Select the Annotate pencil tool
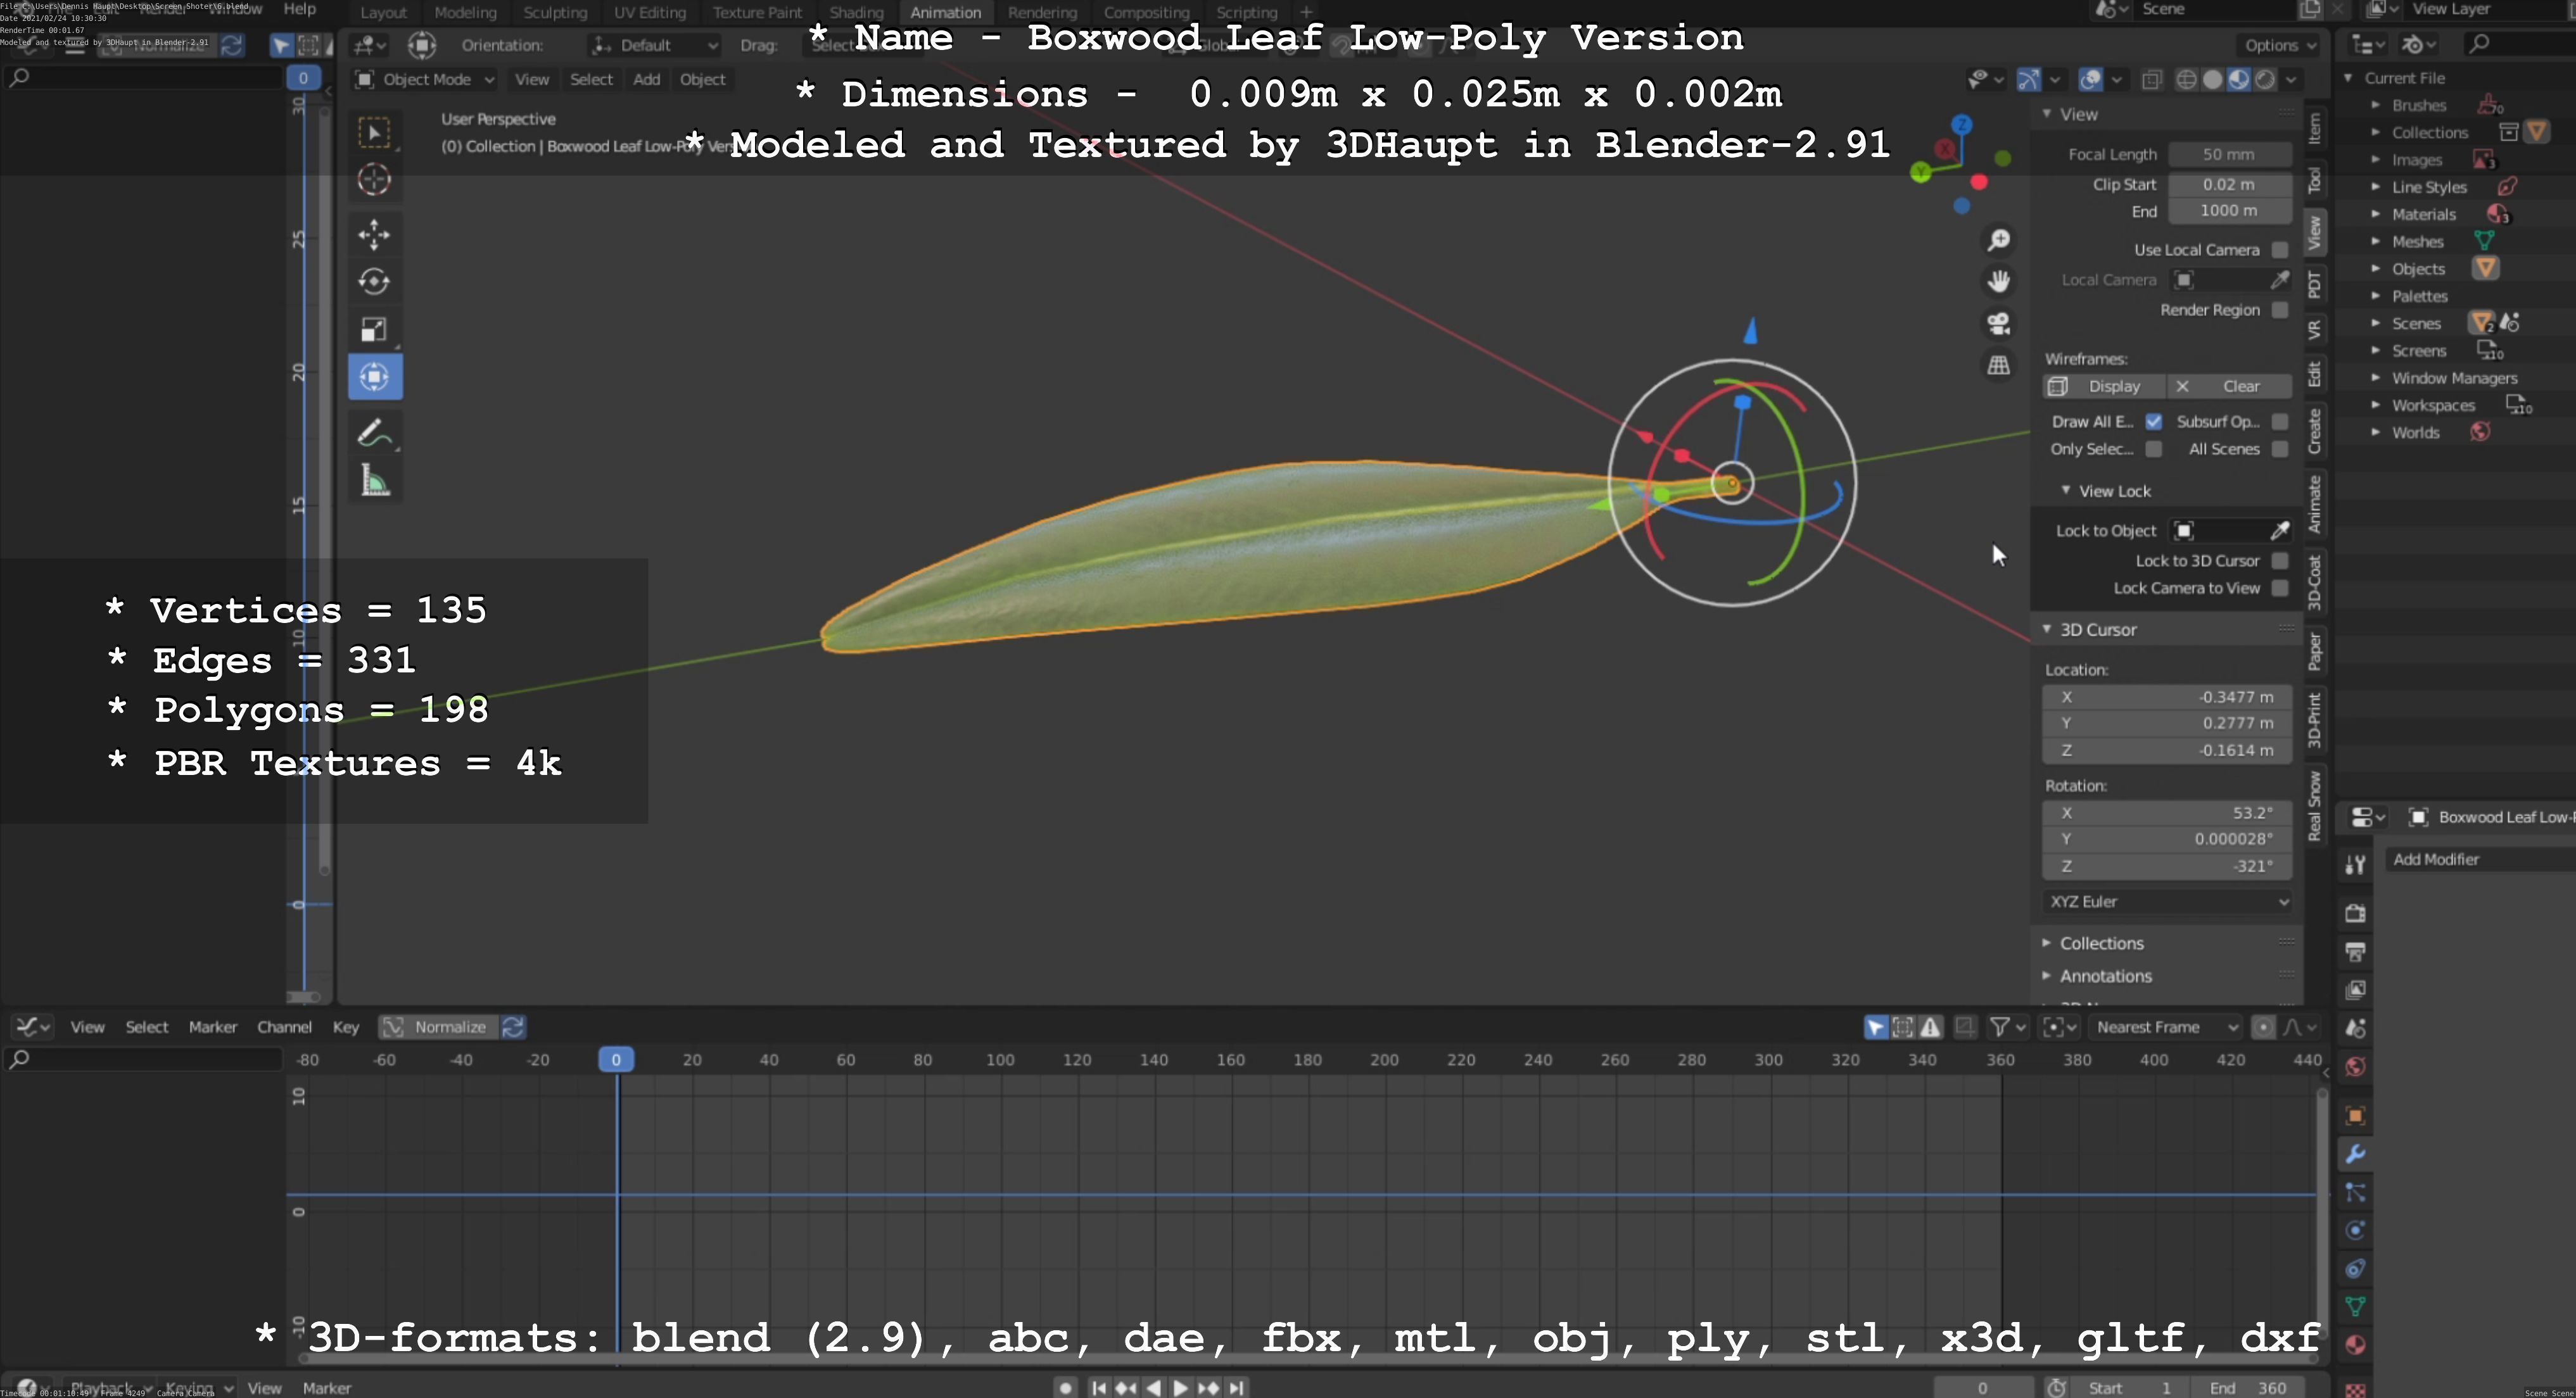The width and height of the screenshot is (2576, 1398). (374, 434)
